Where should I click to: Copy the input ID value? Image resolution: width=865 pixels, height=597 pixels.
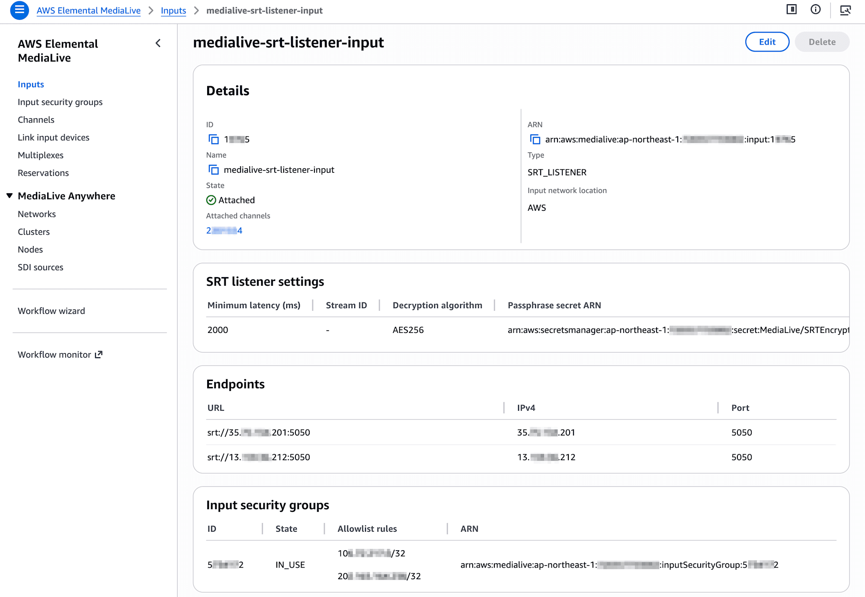tap(214, 139)
